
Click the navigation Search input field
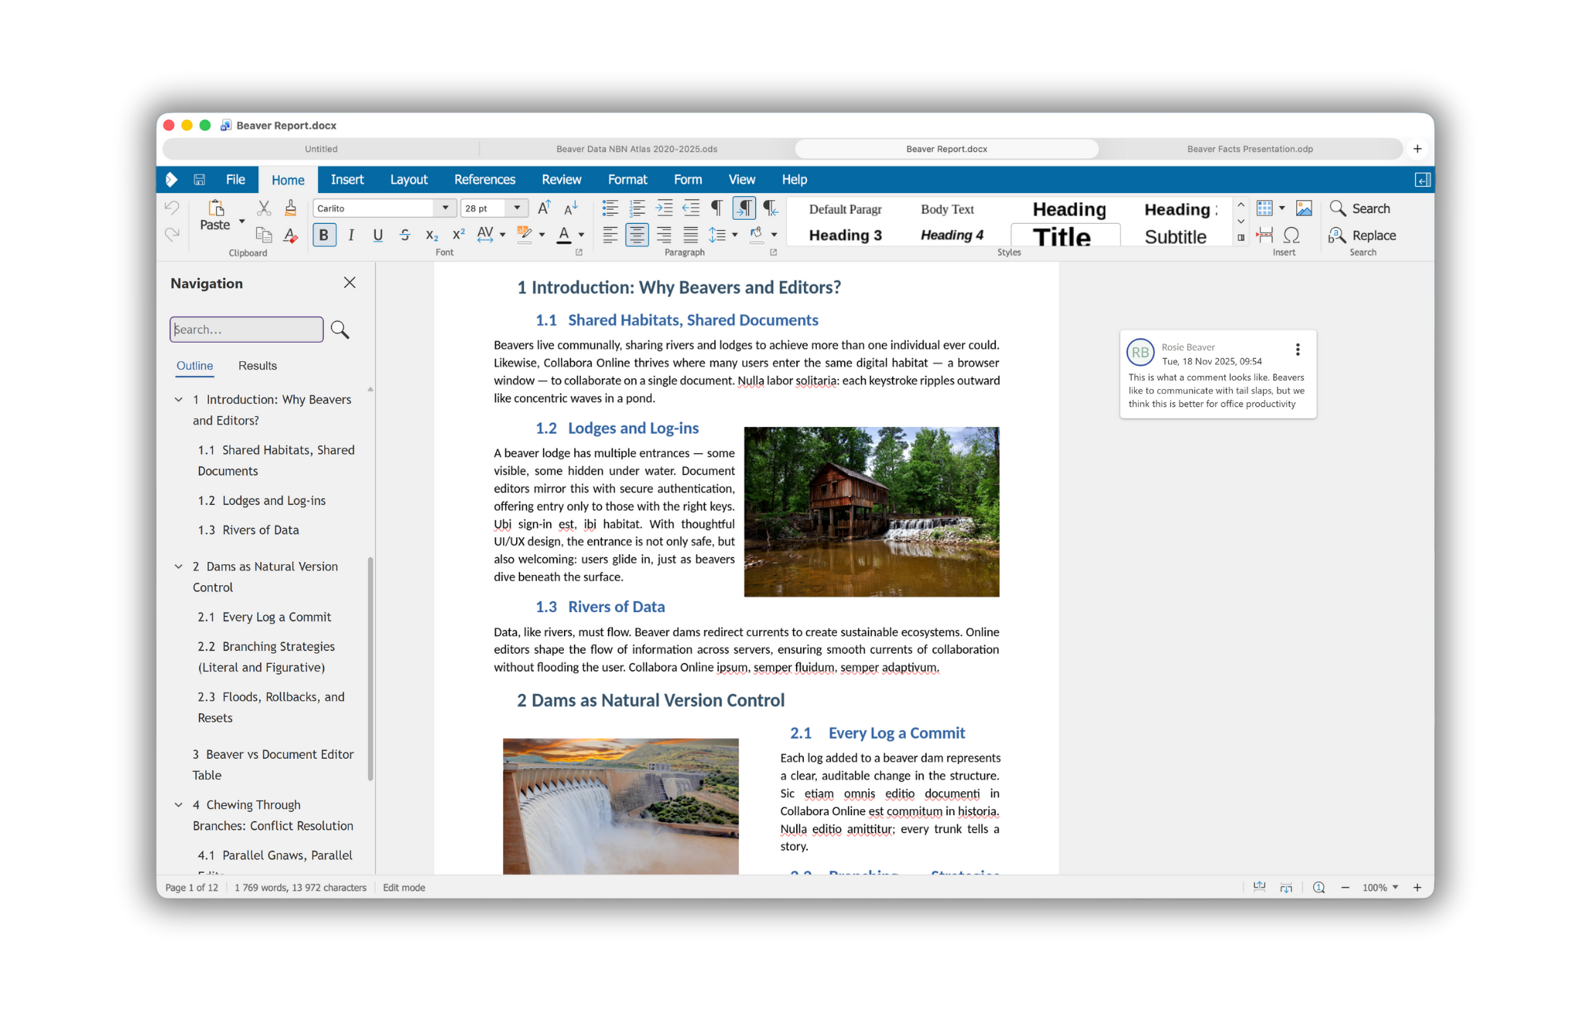pyautogui.click(x=246, y=330)
